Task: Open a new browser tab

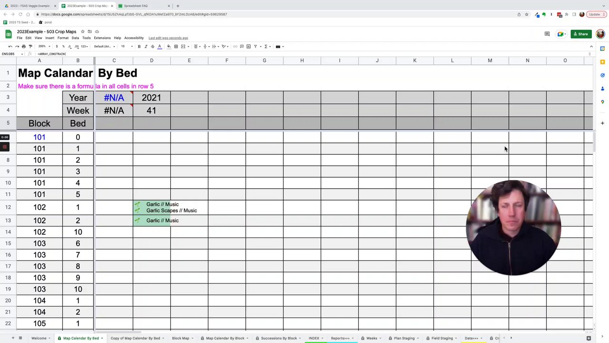Action: click(x=177, y=6)
